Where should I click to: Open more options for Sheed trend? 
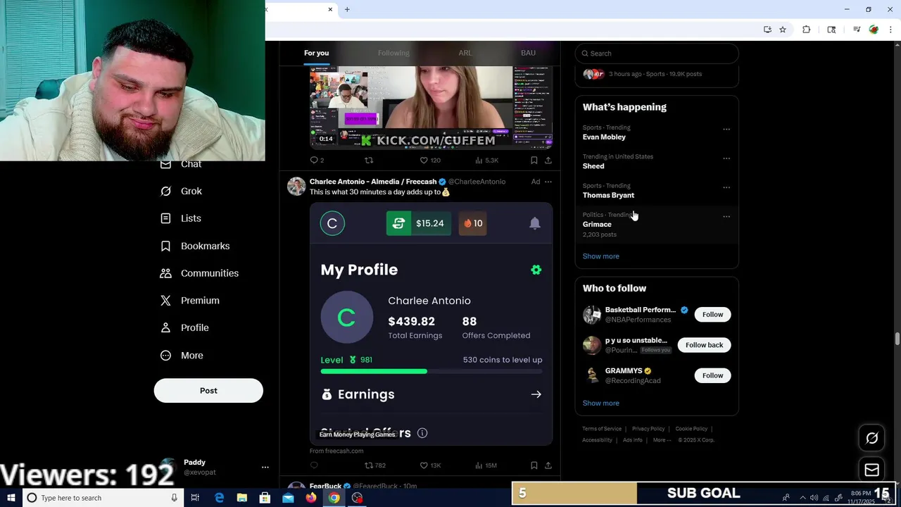click(x=726, y=158)
